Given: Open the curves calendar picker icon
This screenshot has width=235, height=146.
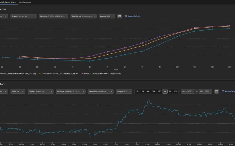Looking at the screenshot, I should (x=119, y=16).
